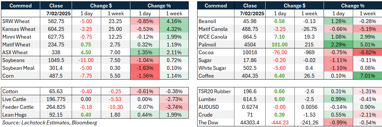382x127 pixels.
Task: Click the left table 7/02/2025 date cell
Action: coord(56,13)
